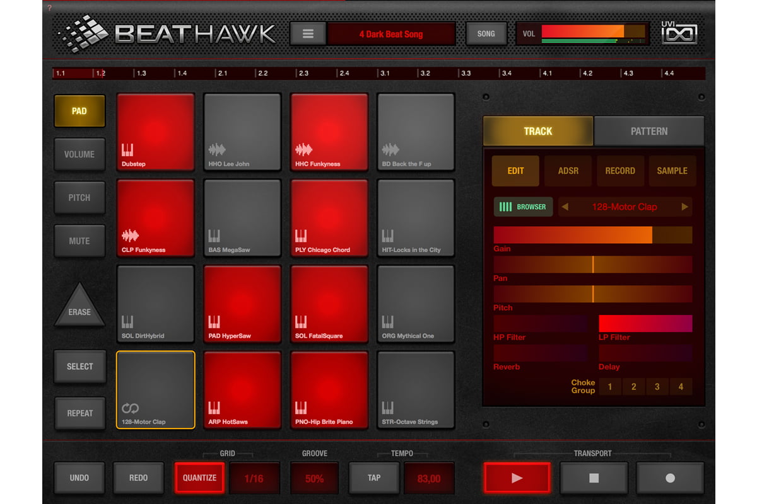Go to next sample with right arrow
Viewport: 757px width, 504px height.
click(684, 207)
